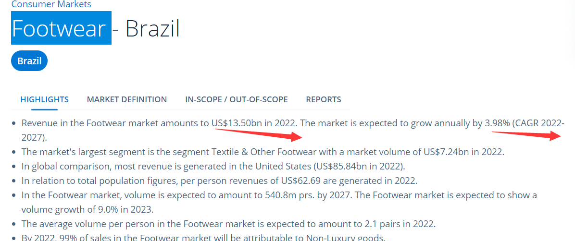This screenshot has height=241, width=575.
Task: Select the IN-SCOPE / OUT-OF-SCOPE tab
Action: point(237,99)
